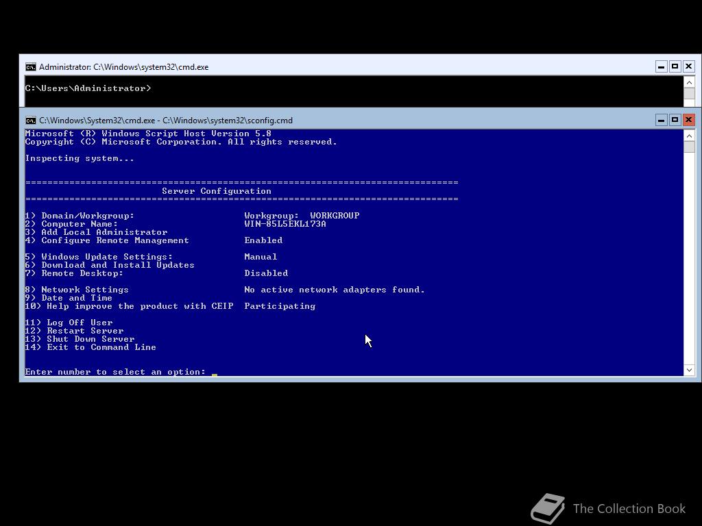Click the scrollbar thumb in sconfig window
The height and width of the screenshot is (526, 702).
pos(689,147)
